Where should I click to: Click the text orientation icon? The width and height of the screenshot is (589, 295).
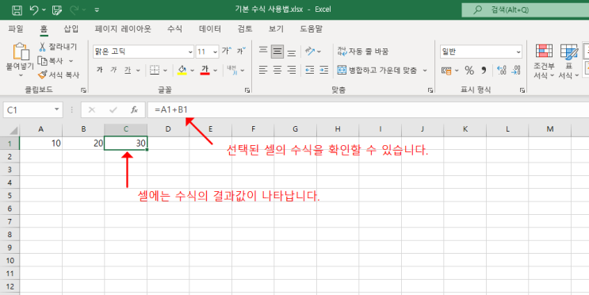pos(310,51)
